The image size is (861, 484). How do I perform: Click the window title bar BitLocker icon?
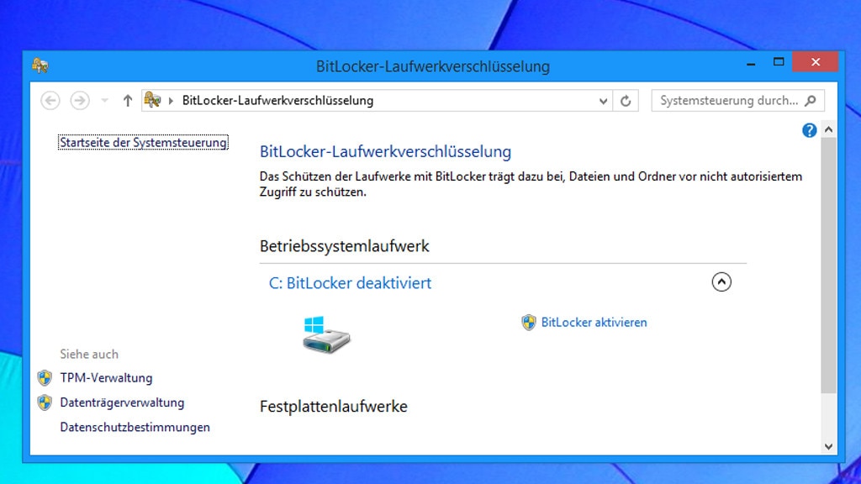40,66
